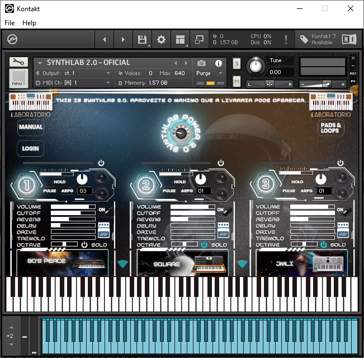Click the LOGIN button

[x=30, y=148]
